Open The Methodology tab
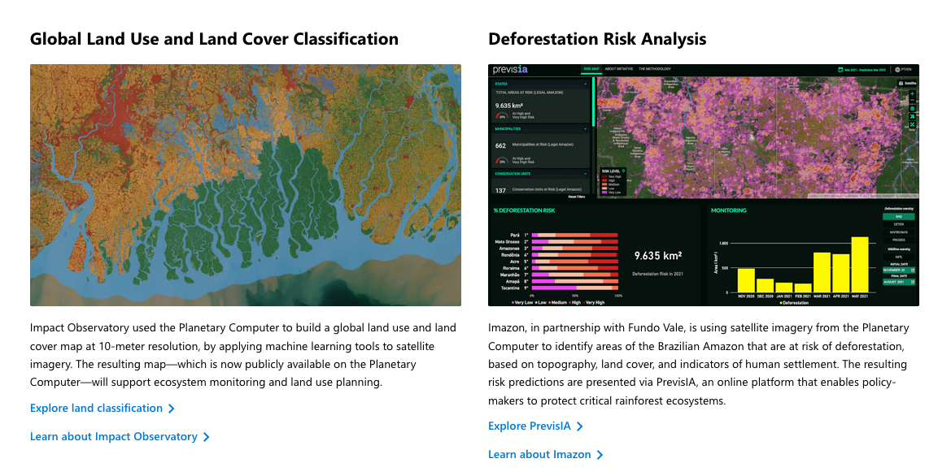The height and width of the screenshot is (476, 951). point(655,70)
